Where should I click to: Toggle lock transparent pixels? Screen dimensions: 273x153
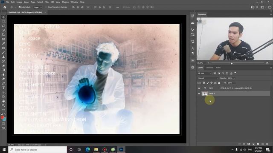point(204,83)
